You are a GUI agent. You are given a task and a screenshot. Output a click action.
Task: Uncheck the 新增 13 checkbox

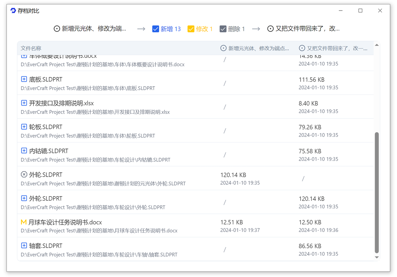coord(155,28)
